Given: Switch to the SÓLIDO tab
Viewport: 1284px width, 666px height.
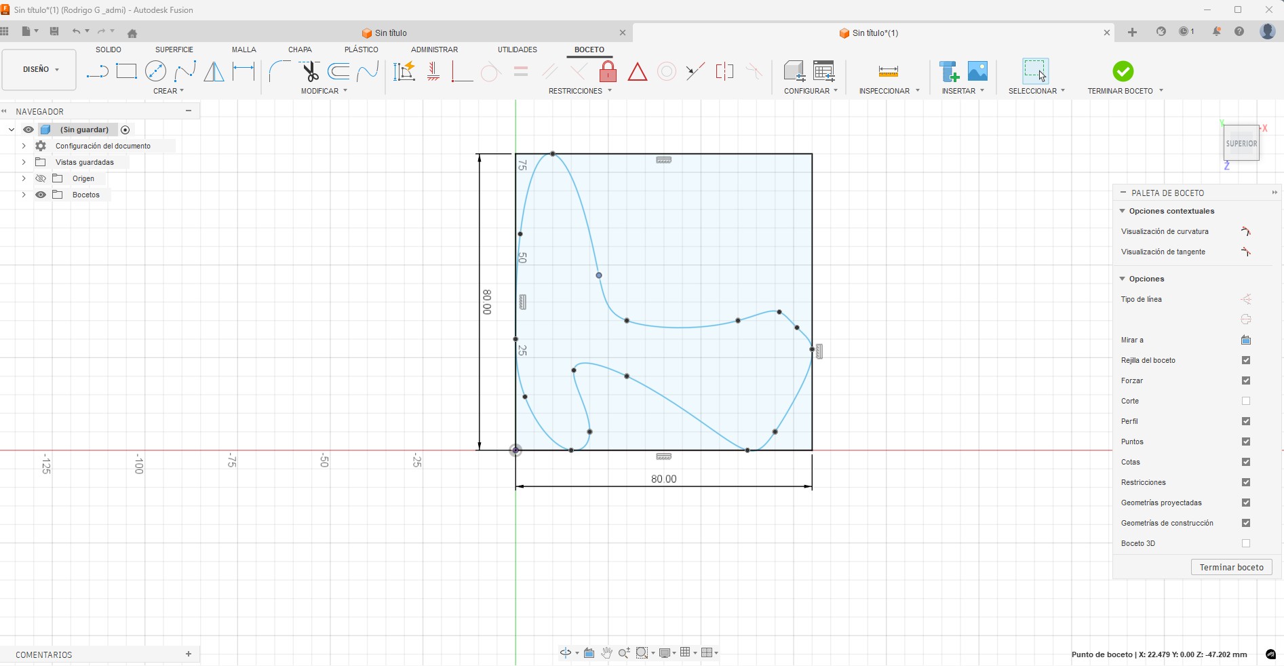Looking at the screenshot, I should [x=109, y=50].
